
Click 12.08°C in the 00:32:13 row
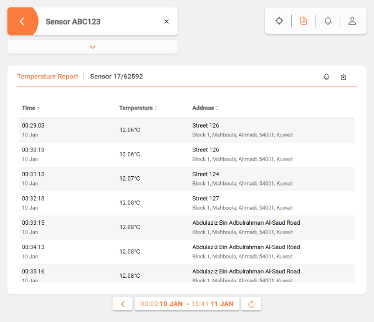coord(130,203)
